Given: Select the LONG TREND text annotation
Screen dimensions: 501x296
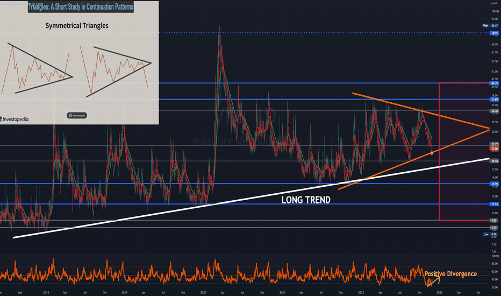Looking at the screenshot, I should click(x=306, y=200).
